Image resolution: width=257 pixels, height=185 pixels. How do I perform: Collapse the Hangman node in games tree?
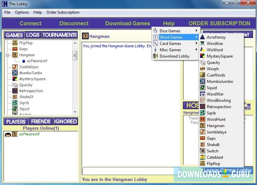(7, 55)
